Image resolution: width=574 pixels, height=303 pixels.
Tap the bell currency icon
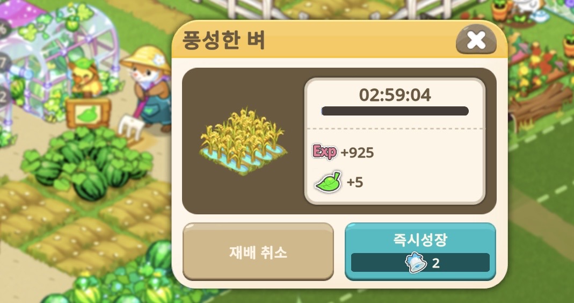(416, 263)
